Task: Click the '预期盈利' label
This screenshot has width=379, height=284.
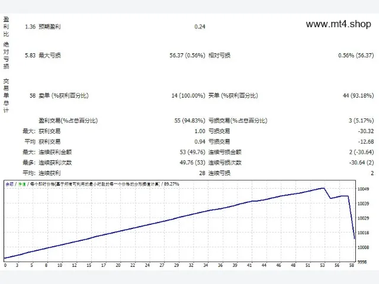Action: 50,27
